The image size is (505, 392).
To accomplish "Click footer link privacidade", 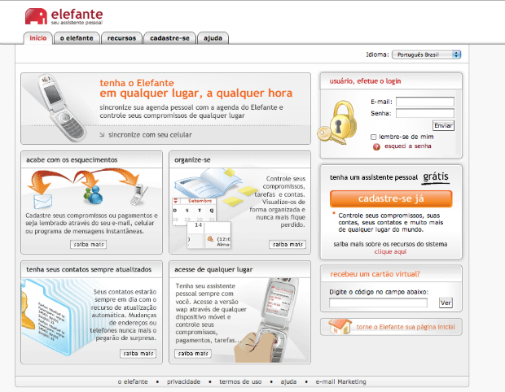I will pyautogui.click(x=183, y=381).
